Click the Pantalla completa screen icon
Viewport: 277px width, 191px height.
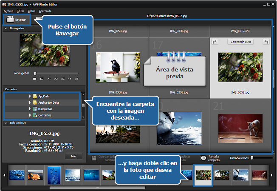(204, 157)
